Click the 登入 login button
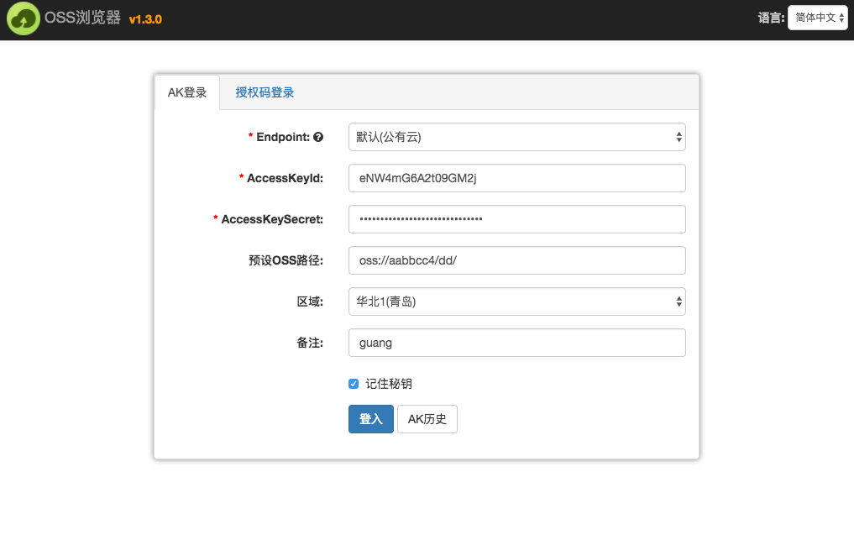The image size is (854, 540). pyautogui.click(x=370, y=419)
